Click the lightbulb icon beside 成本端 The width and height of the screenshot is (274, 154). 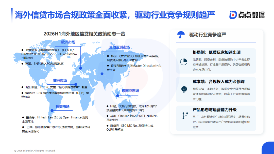pos(184,90)
